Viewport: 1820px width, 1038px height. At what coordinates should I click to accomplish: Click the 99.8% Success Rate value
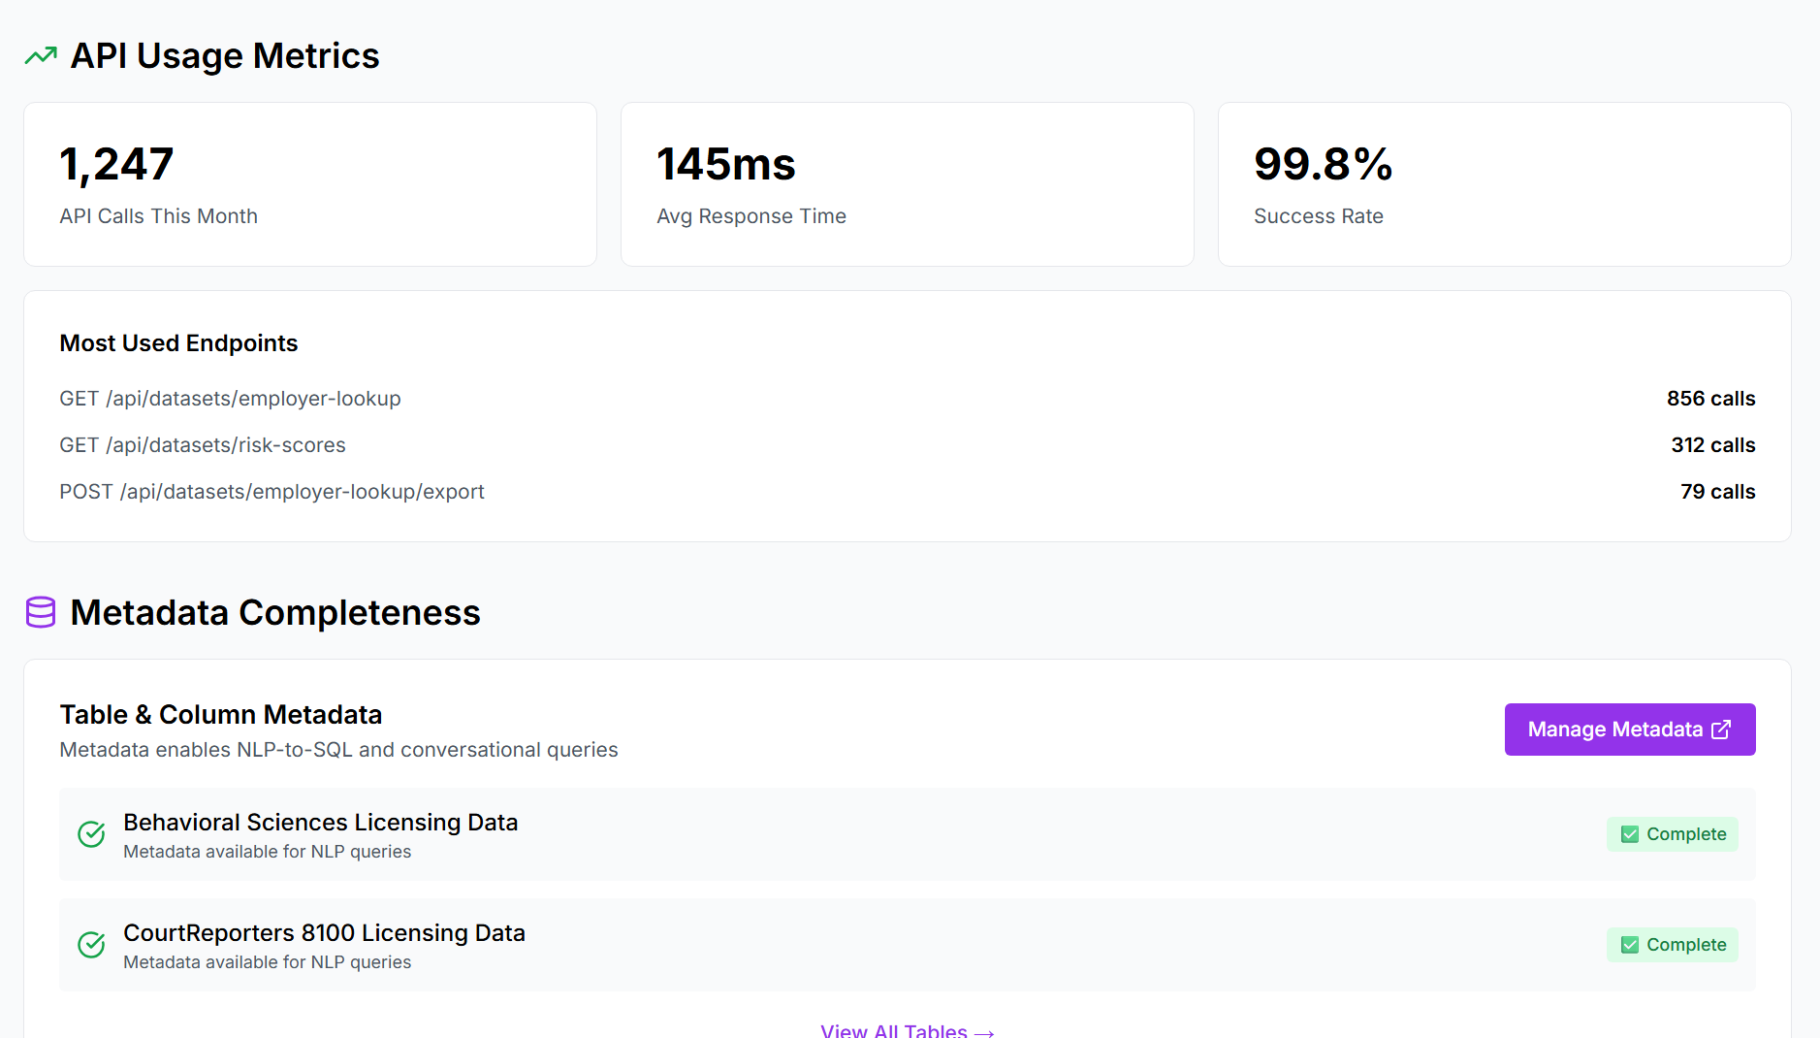click(x=1323, y=166)
